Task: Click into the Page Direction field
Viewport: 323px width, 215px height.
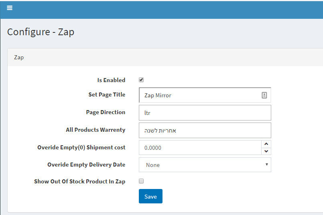Action: tap(205, 113)
